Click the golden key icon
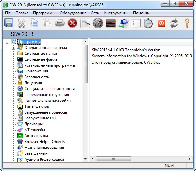The image size is (196, 171). click(x=187, y=23)
